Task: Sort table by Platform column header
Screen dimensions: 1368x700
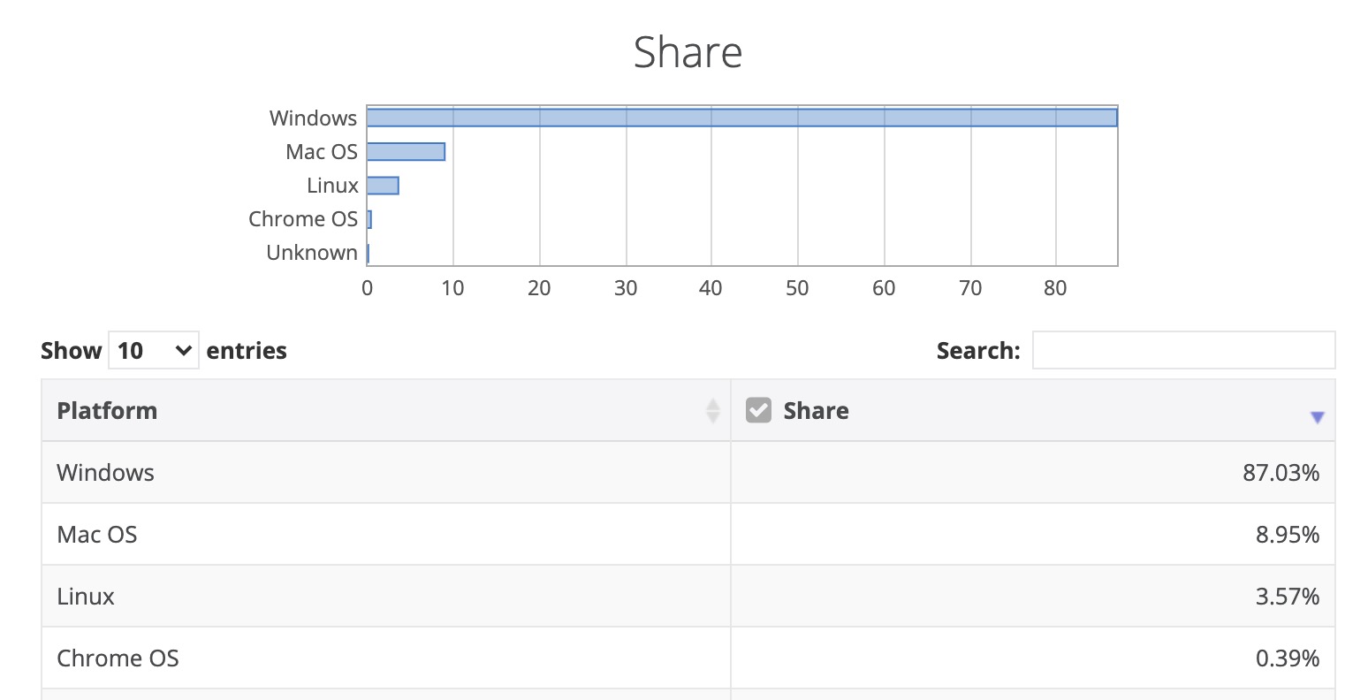Action: (x=107, y=411)
